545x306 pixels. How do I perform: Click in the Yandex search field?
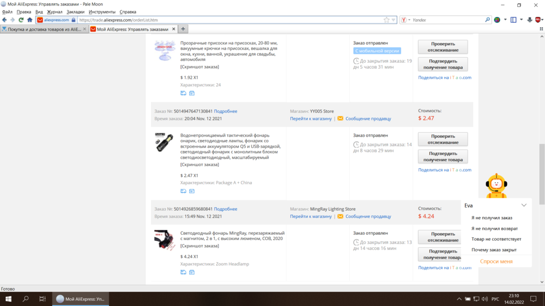point(447,20)
